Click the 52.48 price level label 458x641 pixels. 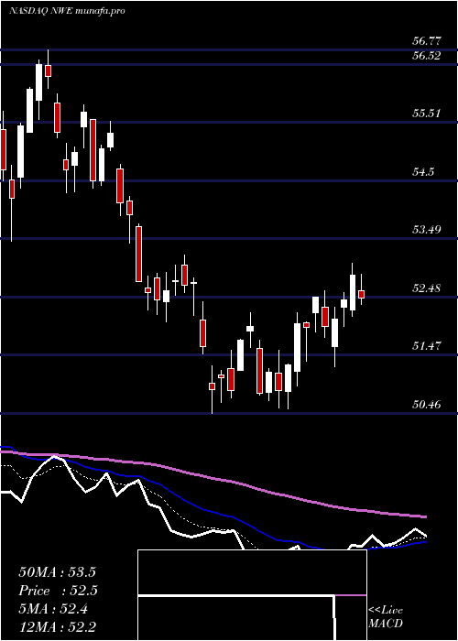(x=427, y=288)
